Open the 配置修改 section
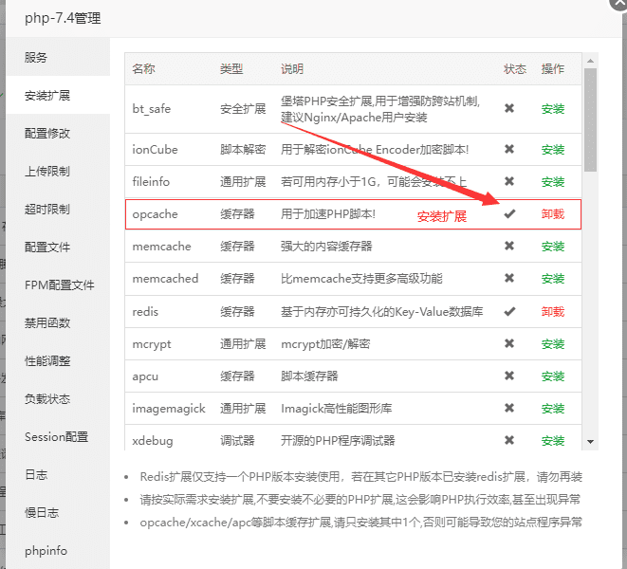 (58, 133)
